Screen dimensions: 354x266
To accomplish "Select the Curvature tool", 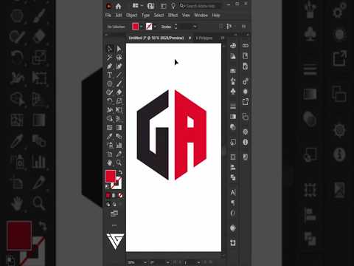I will 119,66.
